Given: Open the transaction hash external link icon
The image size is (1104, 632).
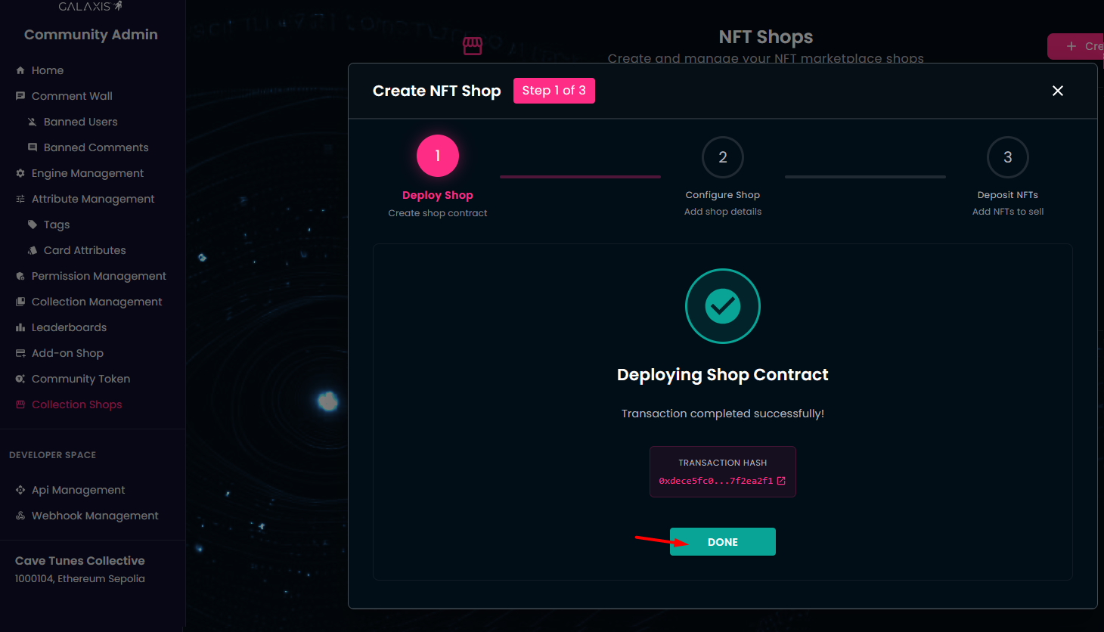Looking at the screenshot, I should coord(781,481).
